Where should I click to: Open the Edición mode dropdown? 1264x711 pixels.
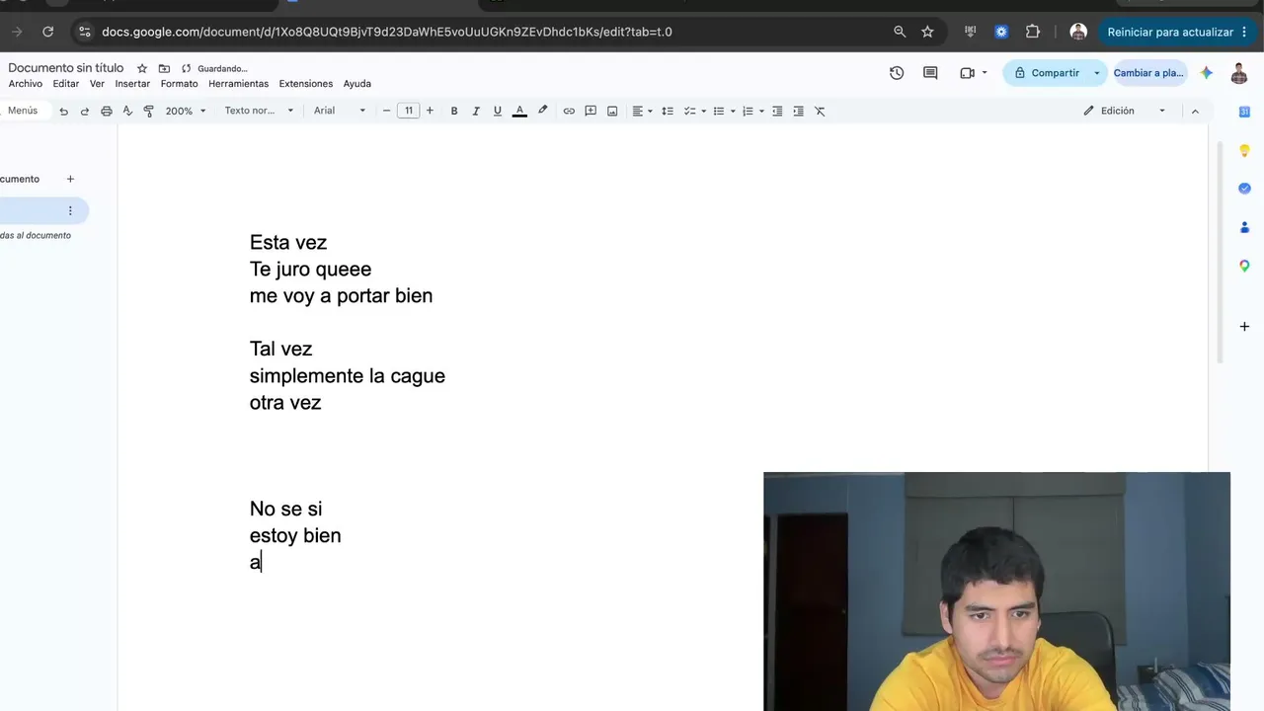(x=1125, y=111)
